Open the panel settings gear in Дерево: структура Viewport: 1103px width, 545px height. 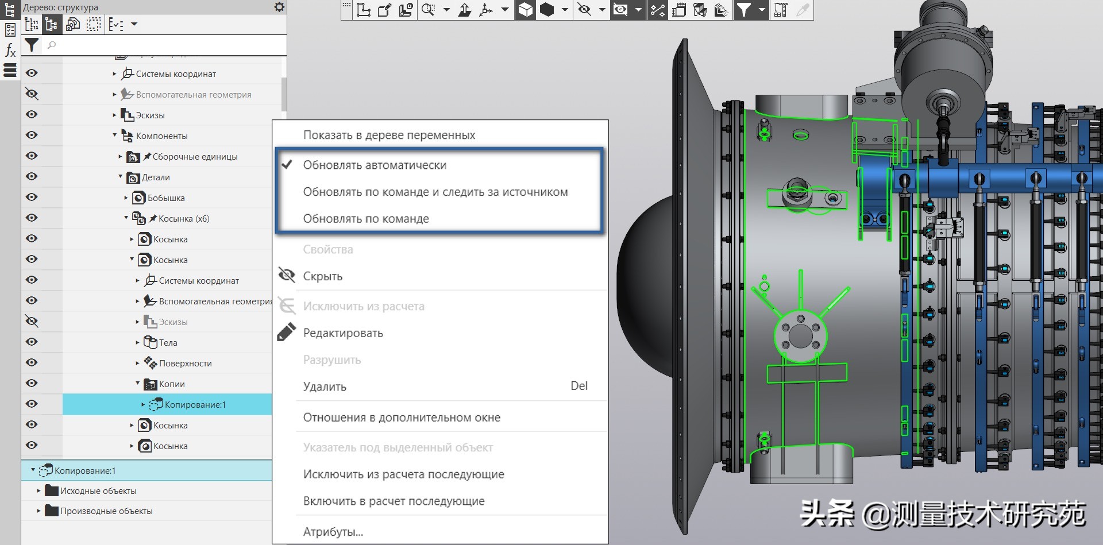[279, 7]
